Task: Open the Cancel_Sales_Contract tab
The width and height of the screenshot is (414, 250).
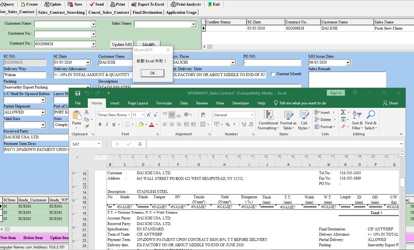Action: [x=109, y=12]
